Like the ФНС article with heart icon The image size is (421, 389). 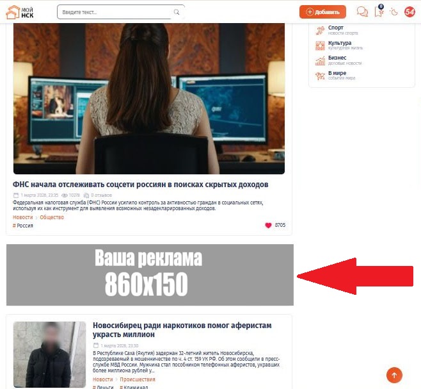pyautogui.click(x=268, y=226)
